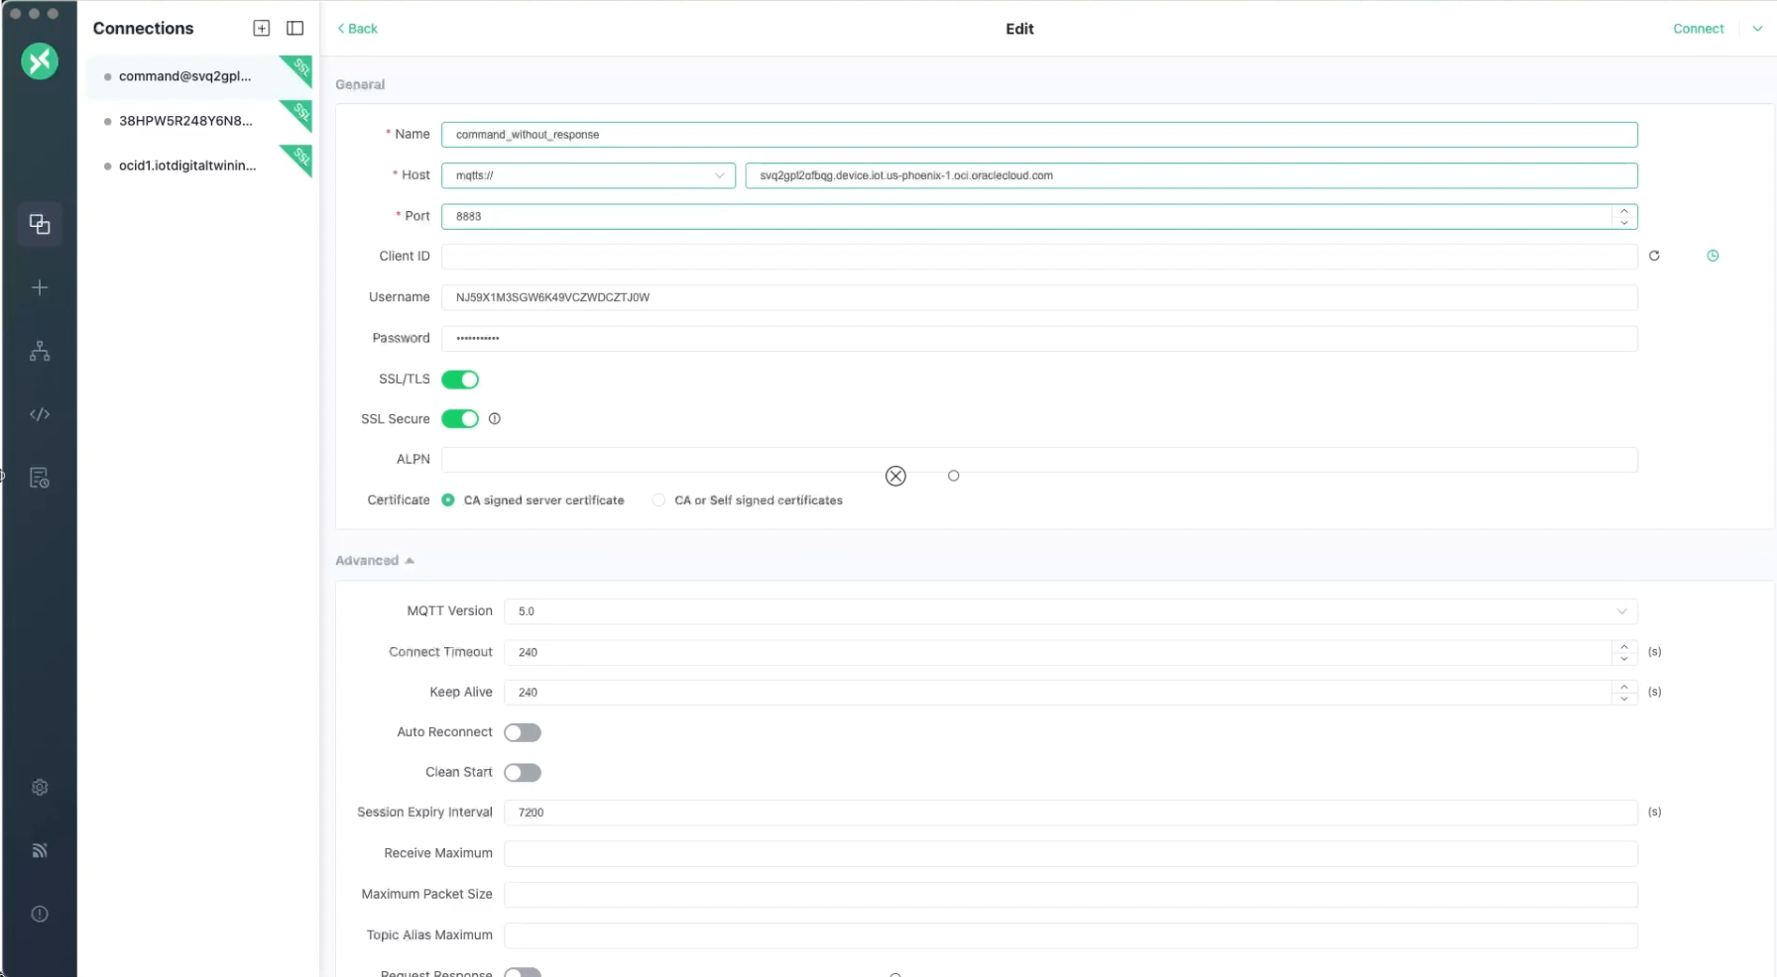Viewport: 1777px width, 977px height.
Task: Click the About info icon in sidebar
Action: (x=40, y=914)
